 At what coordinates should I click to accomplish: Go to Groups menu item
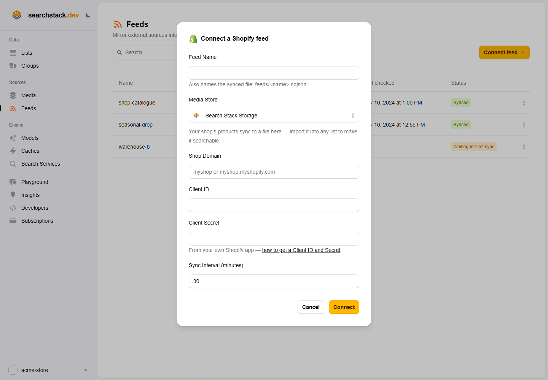coord(49,66)
